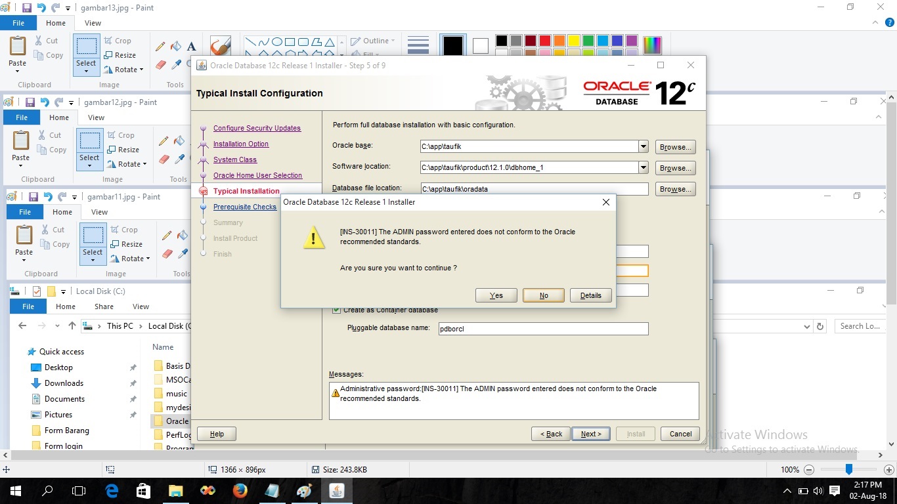
Task: Toggle Create as Container database checkbox
Action: [x=337, y=310]
